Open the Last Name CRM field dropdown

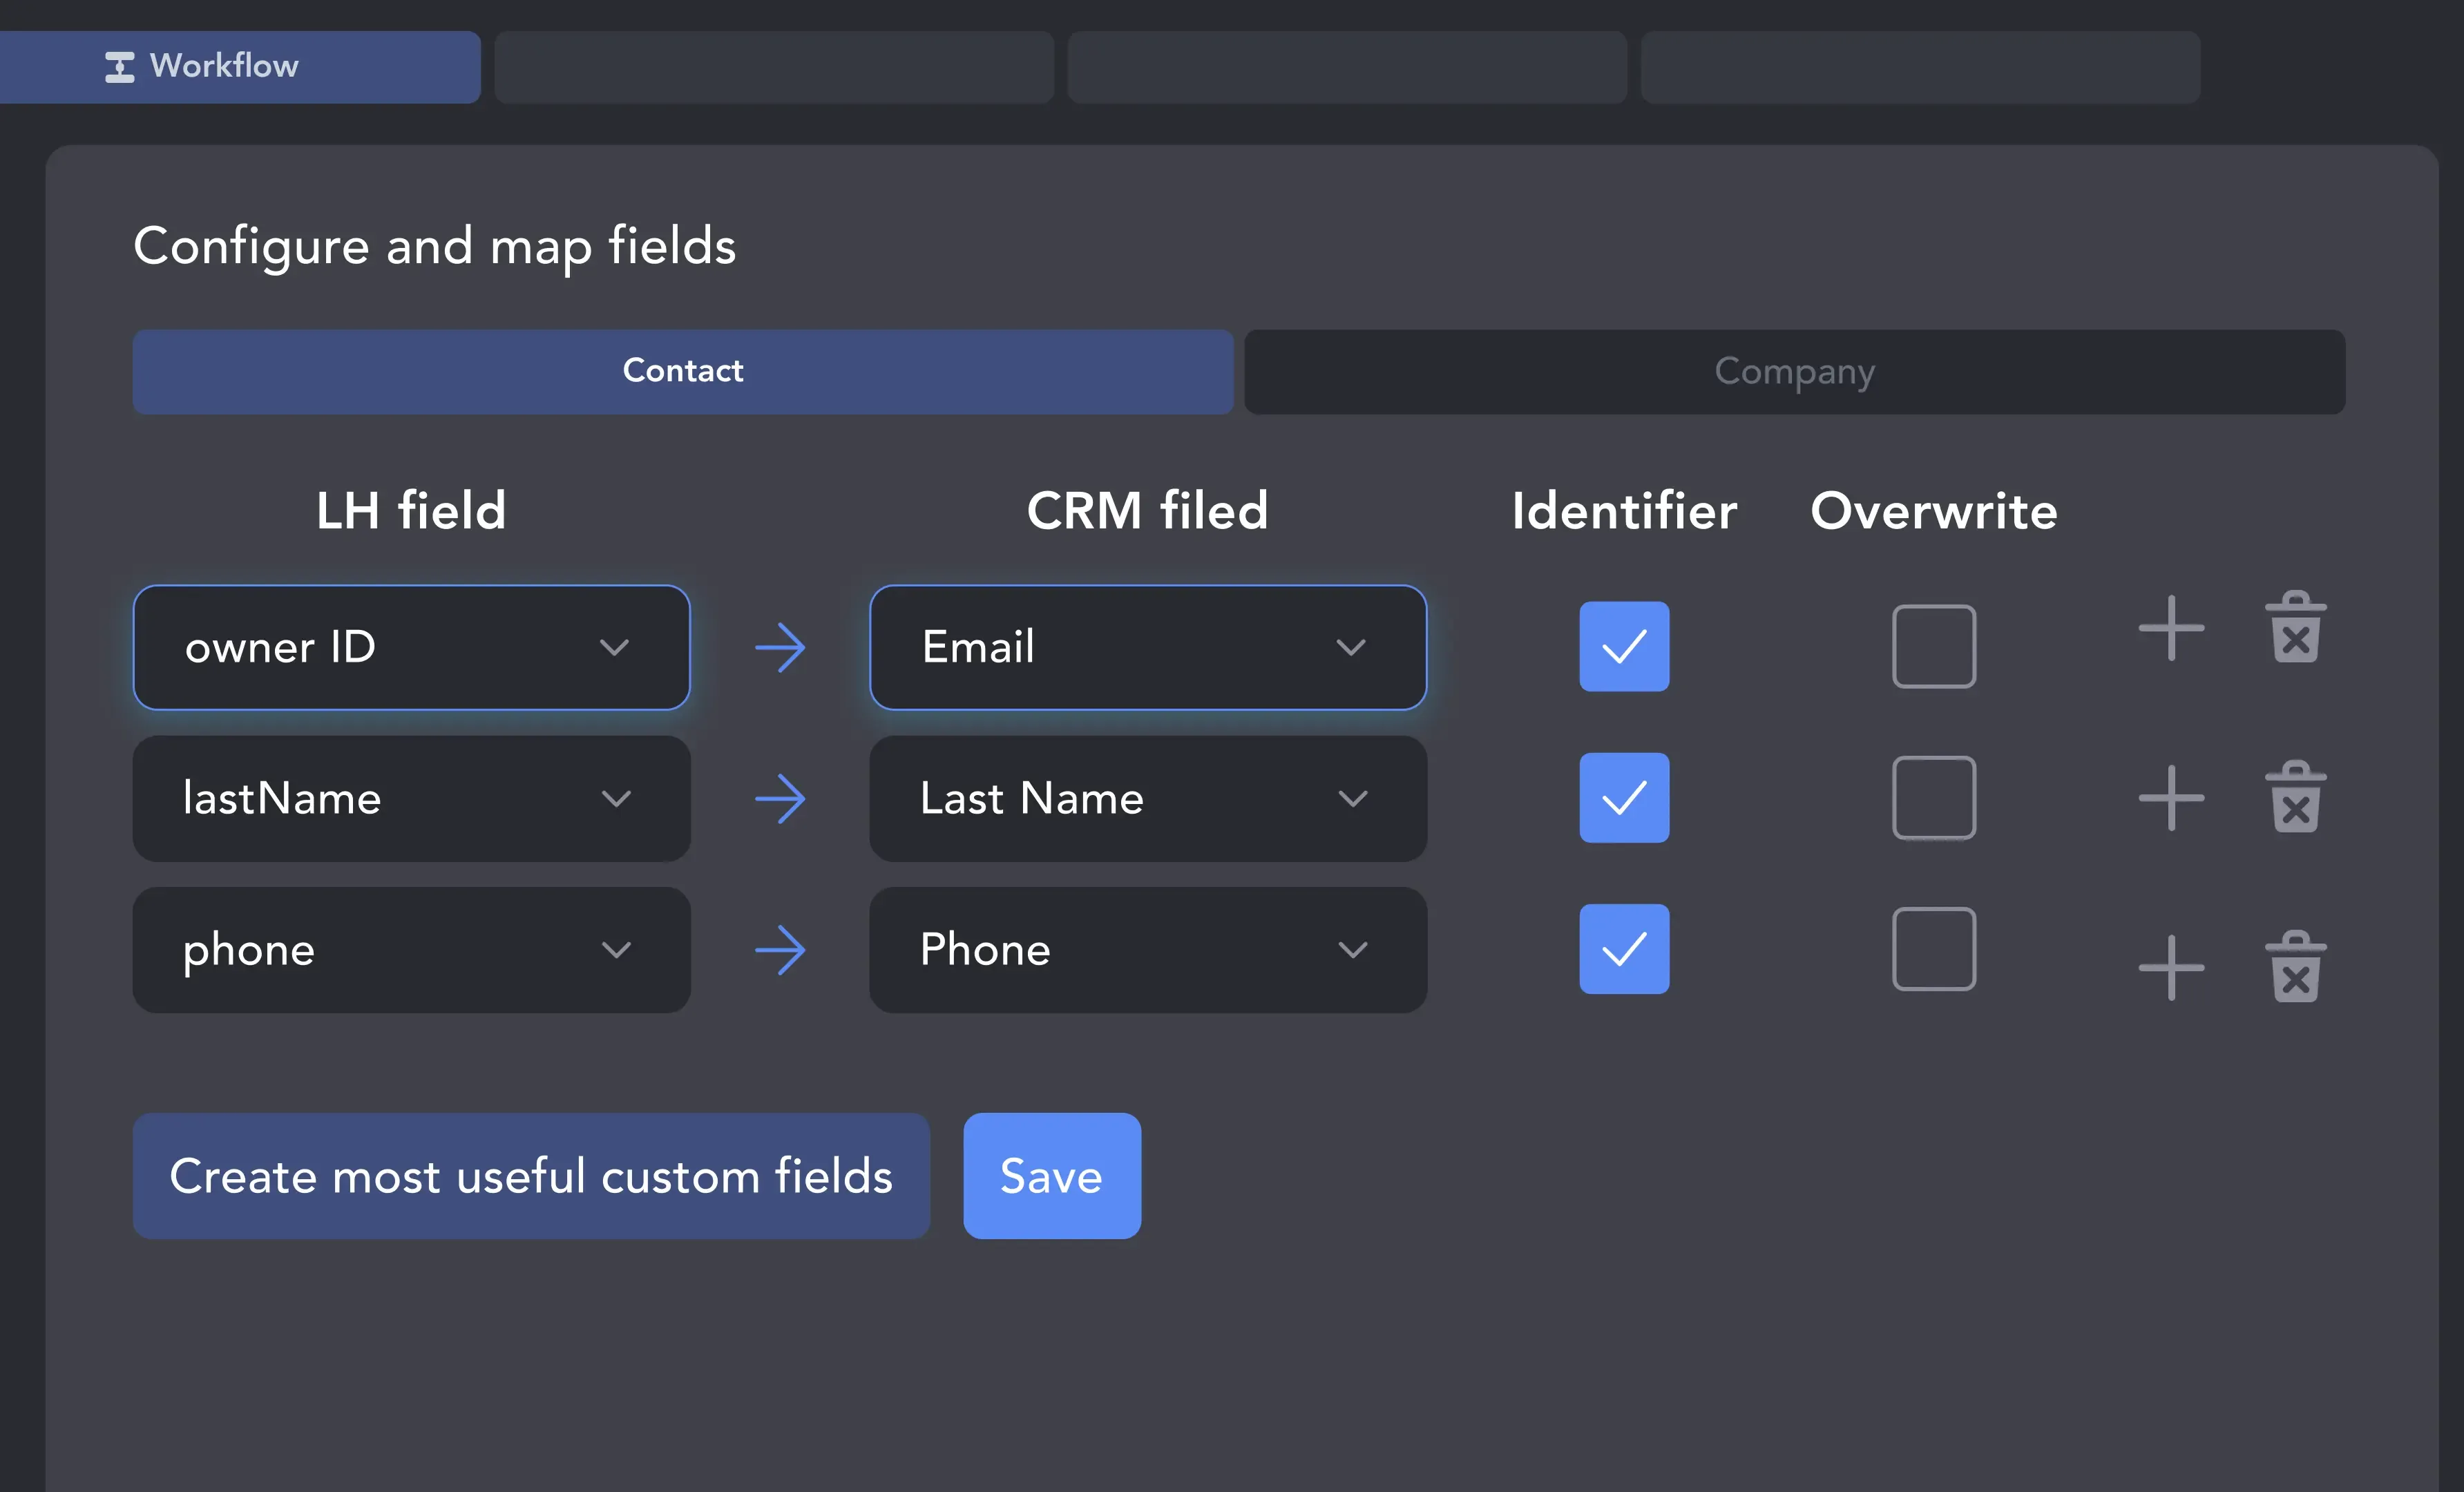coord(1148,798)
